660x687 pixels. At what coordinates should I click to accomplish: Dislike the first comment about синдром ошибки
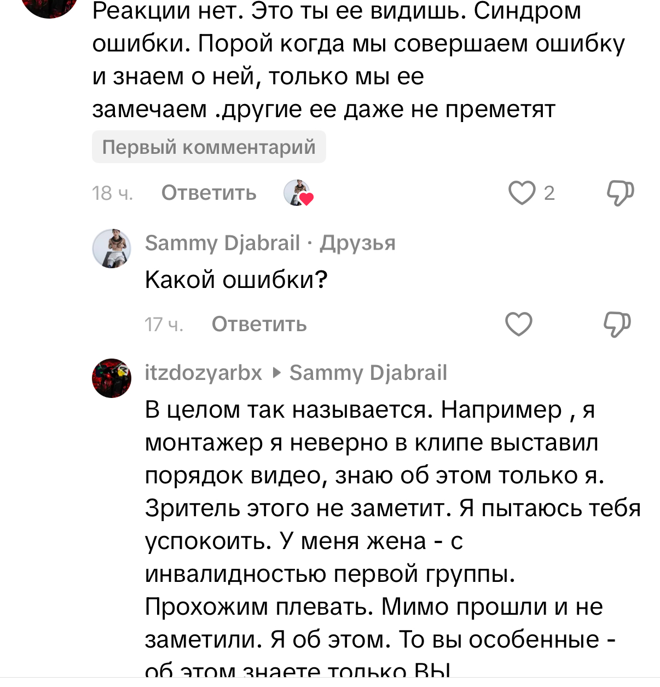pyautogui.click(x=620, y=193)
